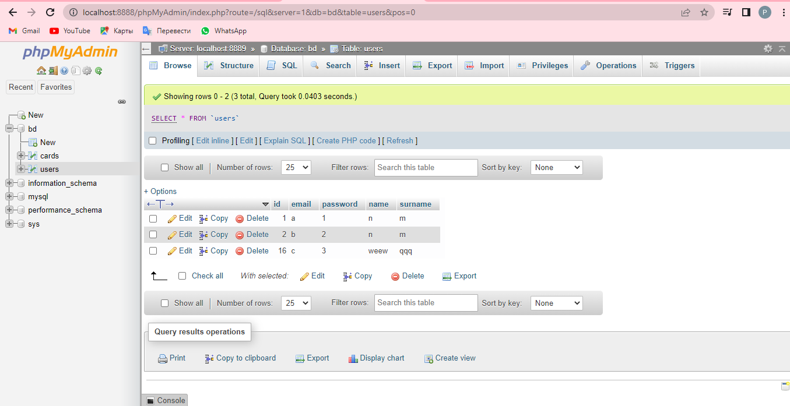Open phpMyAdmin documentation help icon
The height and width of the screenshot is (406, 790).
(64, 70)
